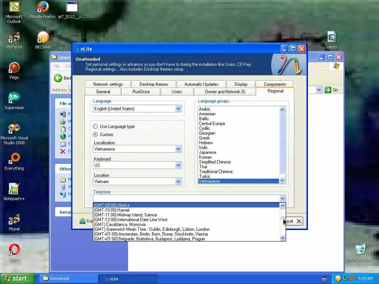
Task: Click the nLite taskbar button
Action: tap(128, 278)
